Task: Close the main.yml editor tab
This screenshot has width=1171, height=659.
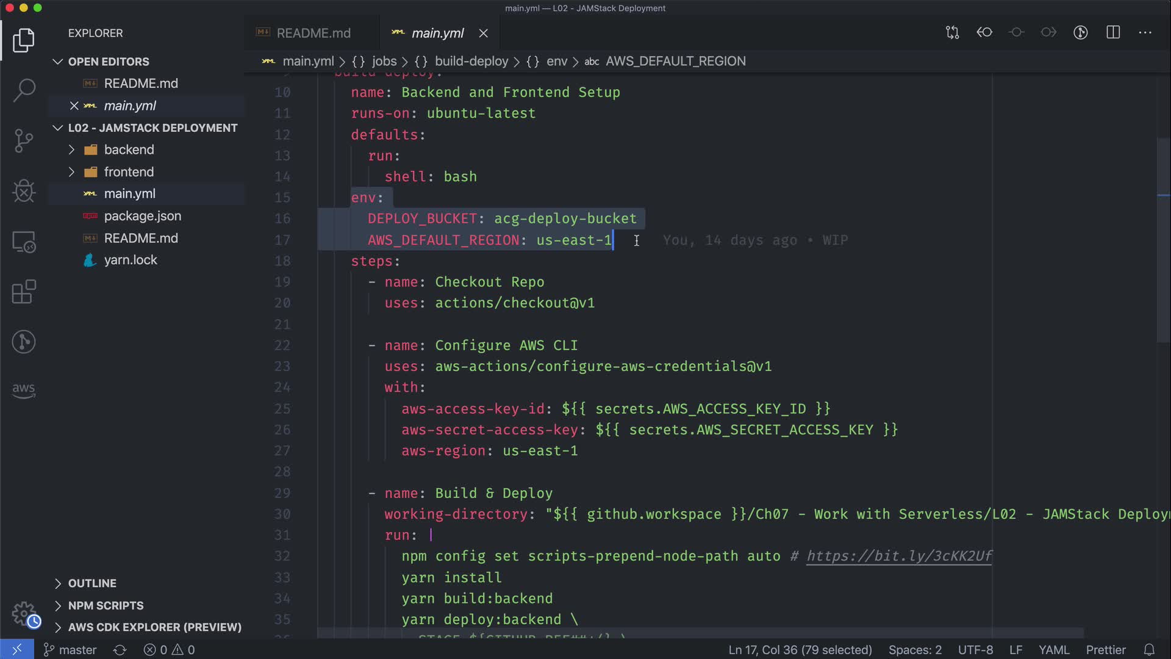Action: (x=484, y=34)
